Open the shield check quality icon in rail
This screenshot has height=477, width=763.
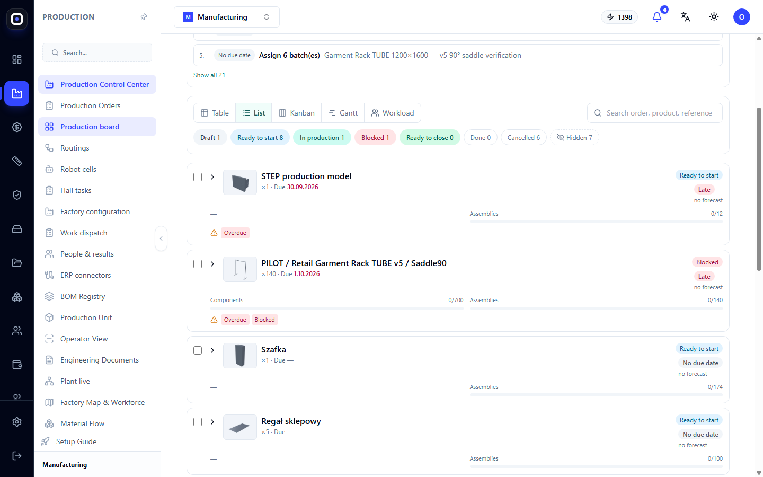pos(17,195)
